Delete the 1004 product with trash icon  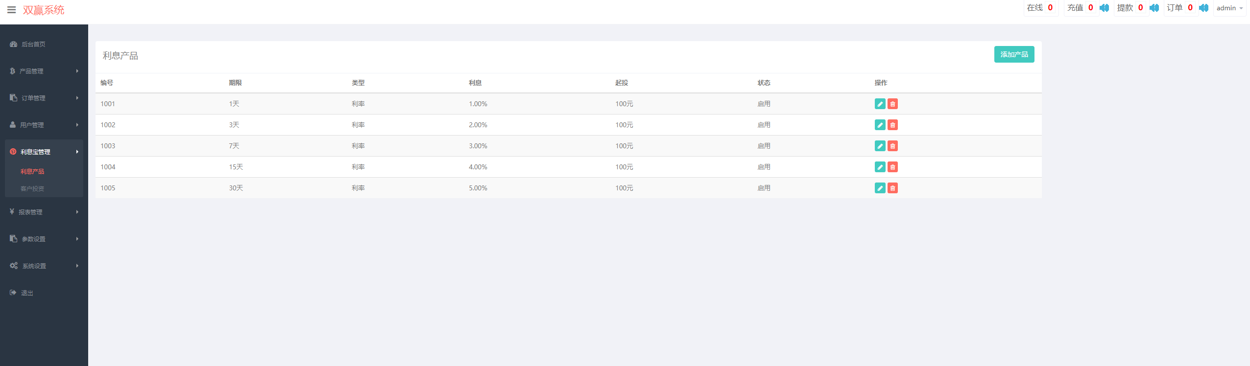tap(892, 167)
